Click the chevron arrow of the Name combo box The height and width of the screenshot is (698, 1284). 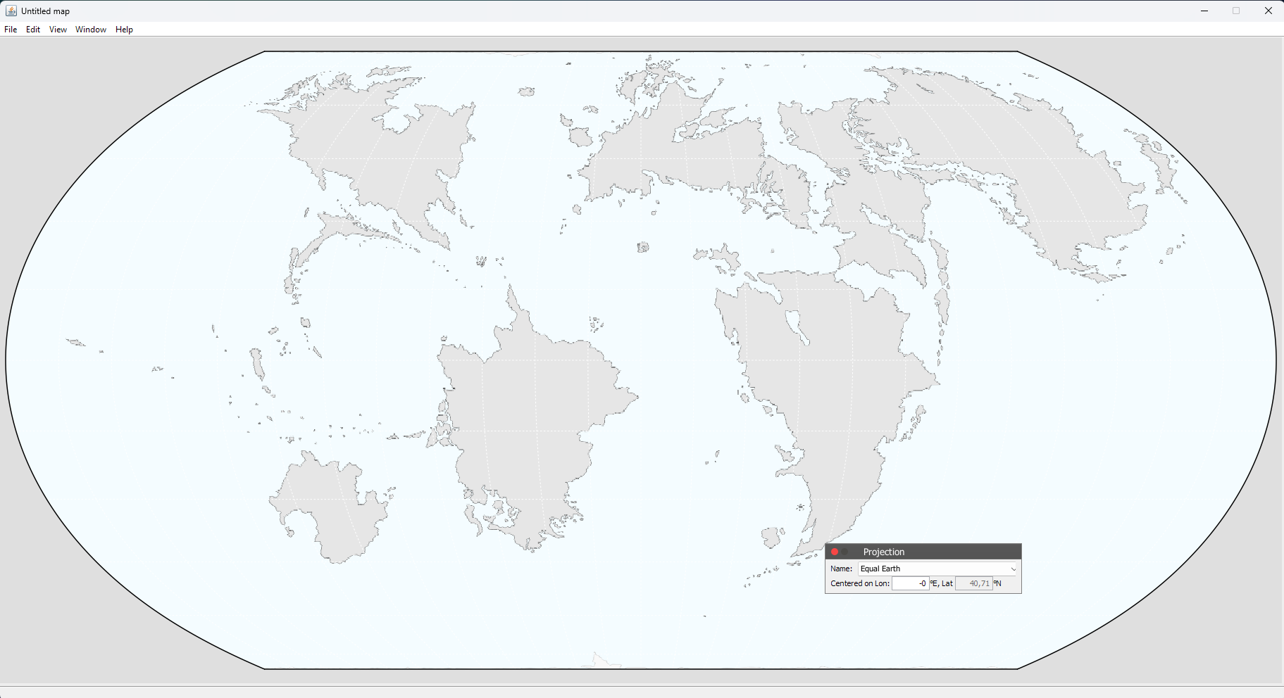[x=1014, y=569]
